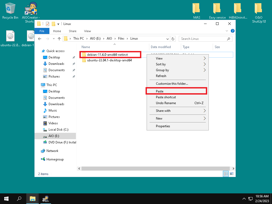The image size is (272, 204).
Task: Click the Up one level arrow
Action: pos(59,39)
